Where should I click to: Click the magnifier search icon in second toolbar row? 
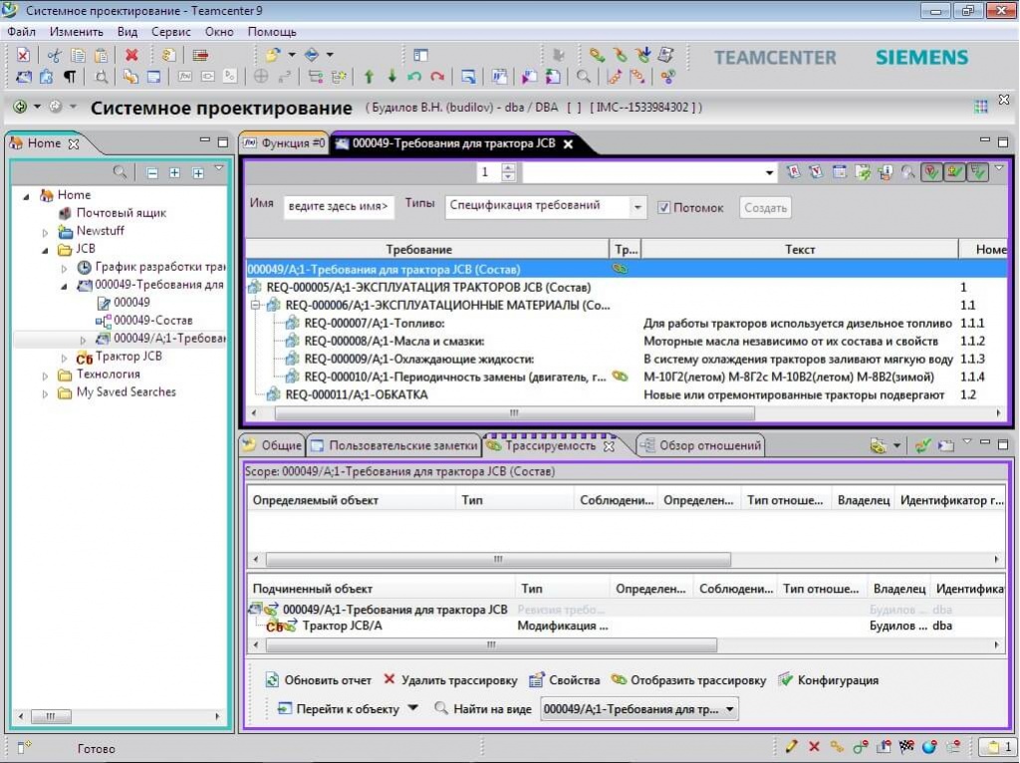click(x=584, y=77)
